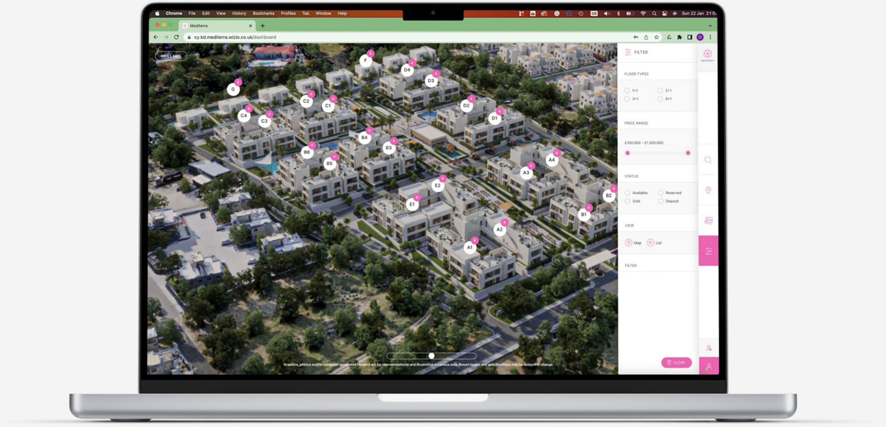Open the user profile icon in sidebar

708,348
